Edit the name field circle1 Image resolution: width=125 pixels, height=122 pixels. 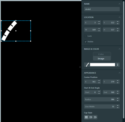click(x=102, y=9)
